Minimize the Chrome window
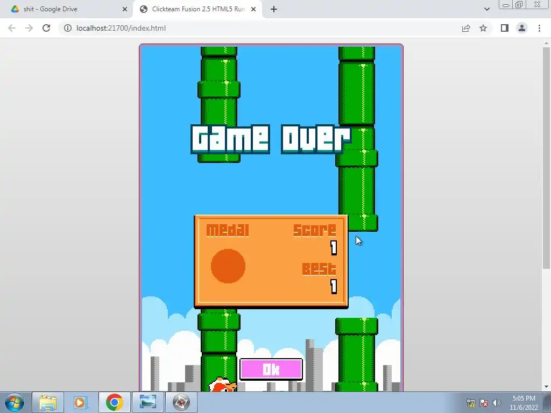551x413 pixels. (x=506, y=5)
